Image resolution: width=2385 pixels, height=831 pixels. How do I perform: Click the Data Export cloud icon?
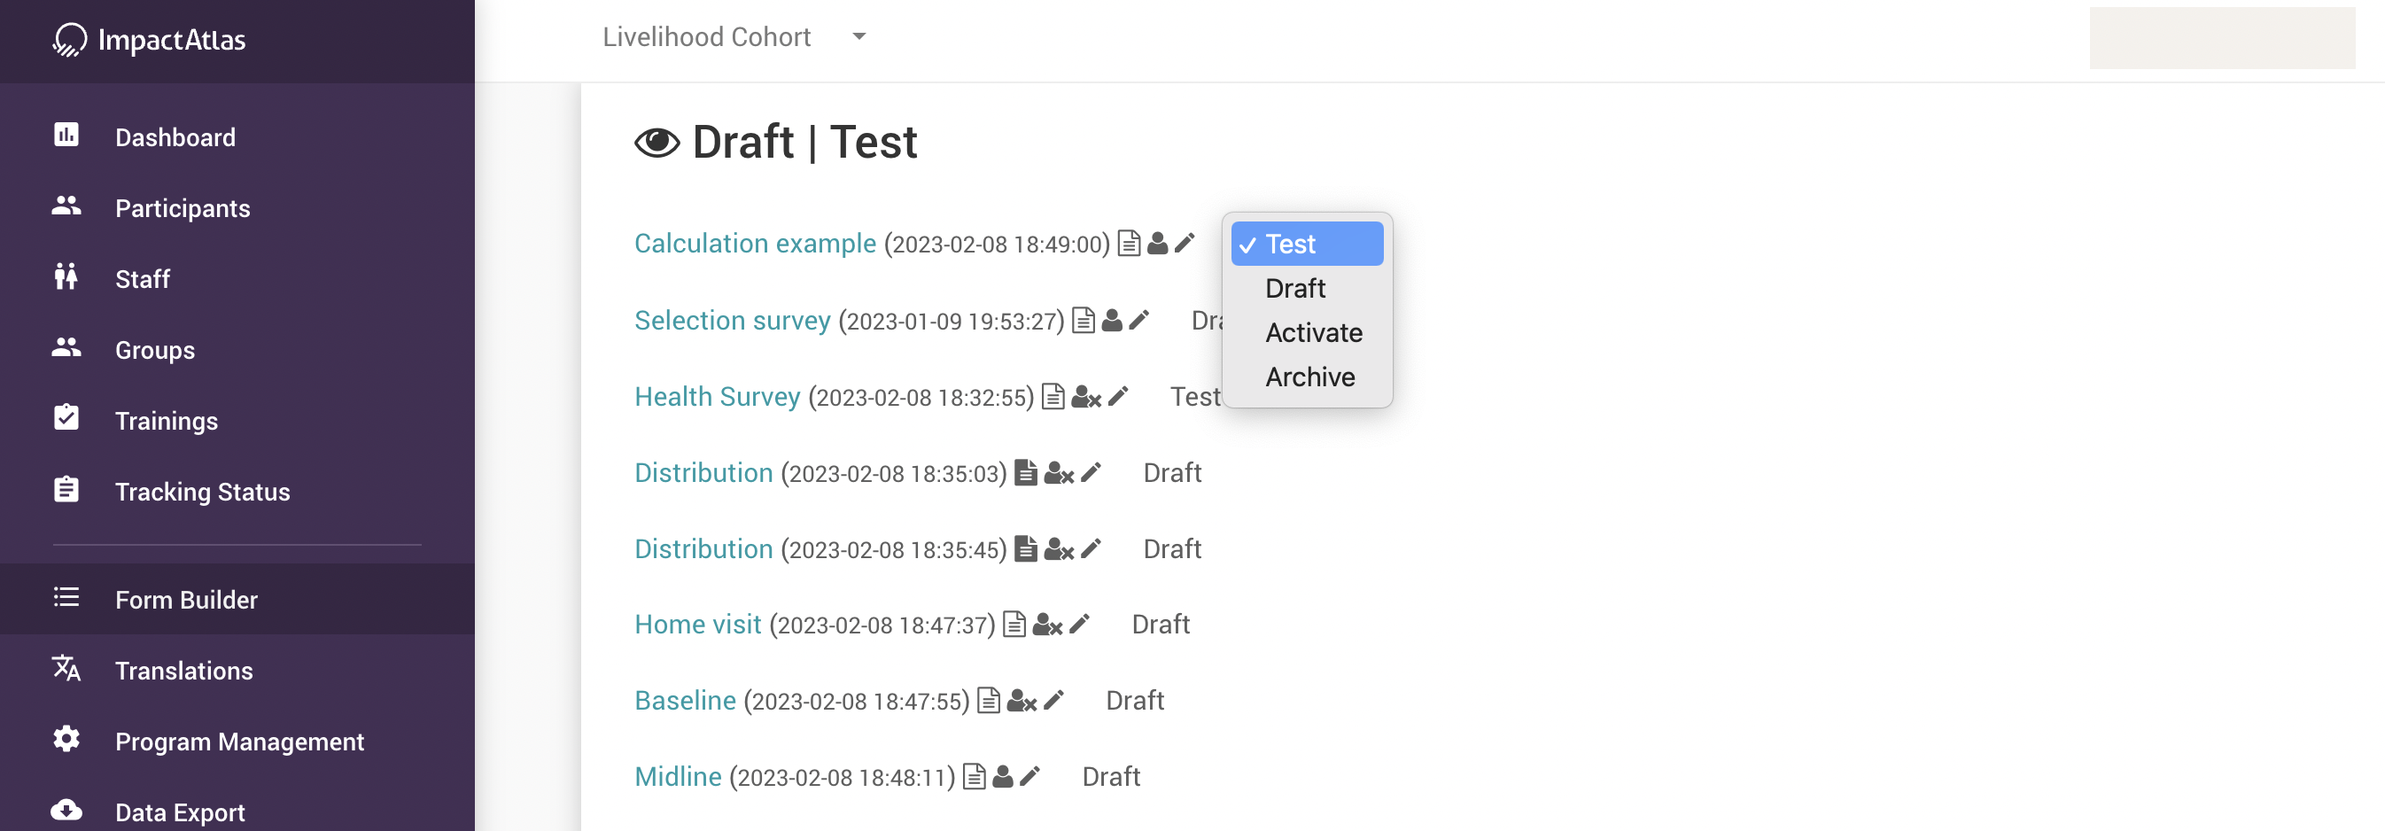coord(66,811)
